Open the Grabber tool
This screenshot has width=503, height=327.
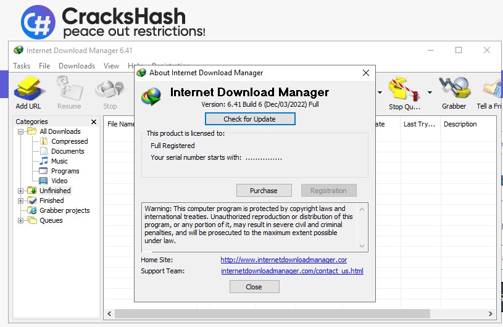pos(454,93)
